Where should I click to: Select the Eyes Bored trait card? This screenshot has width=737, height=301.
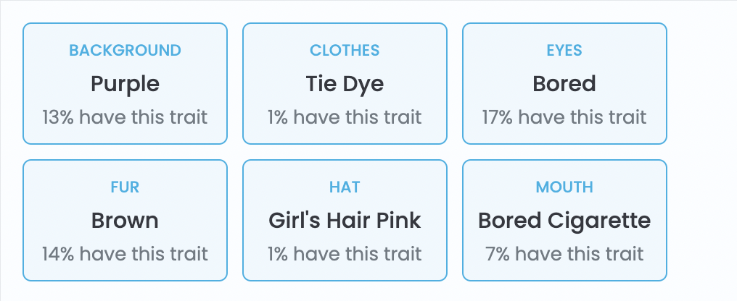[564, 83]
